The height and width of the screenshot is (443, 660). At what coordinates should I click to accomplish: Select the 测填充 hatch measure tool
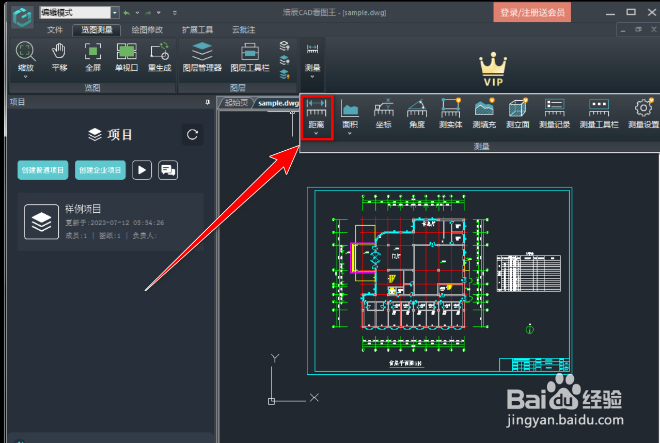tap(484, 113)
